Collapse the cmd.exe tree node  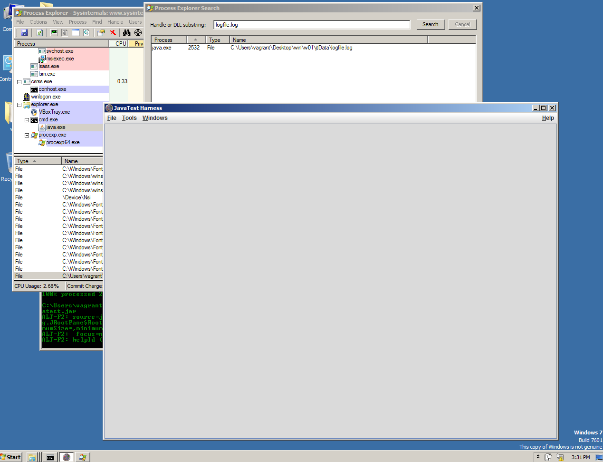coord(27,120)
